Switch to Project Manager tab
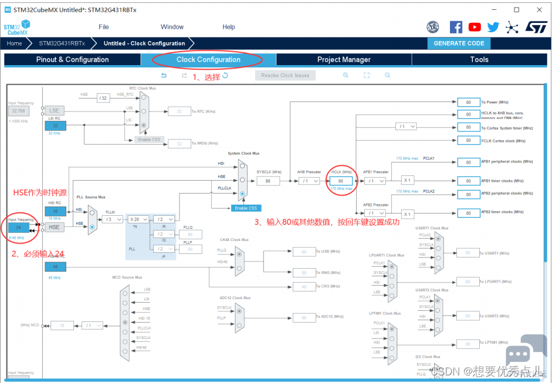 344,59
